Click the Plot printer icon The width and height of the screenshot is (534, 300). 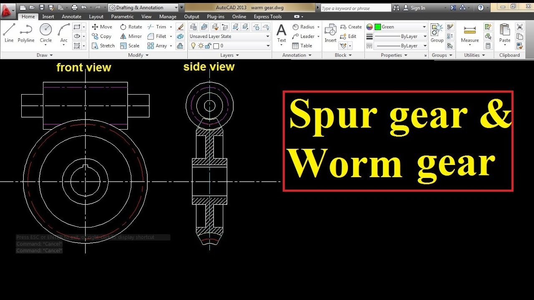tap(75, 7)
